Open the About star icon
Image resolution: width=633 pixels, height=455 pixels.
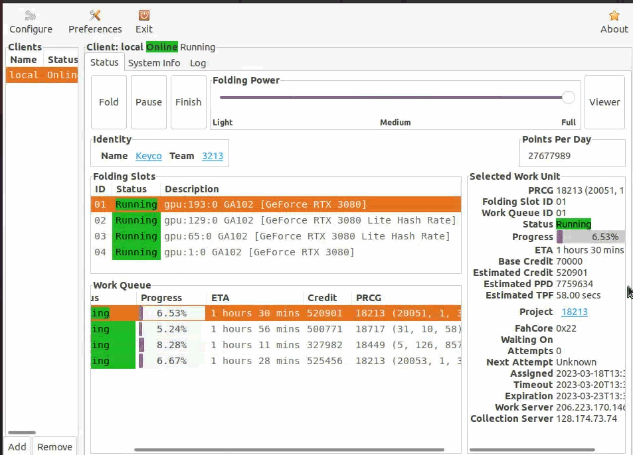[x=614, y=16]
